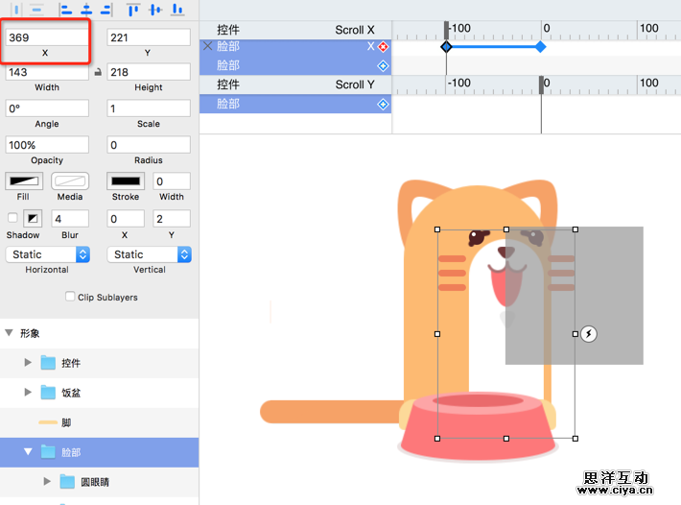
Task: Click the Y position field showing 221
Action: [x=149, y=37]
